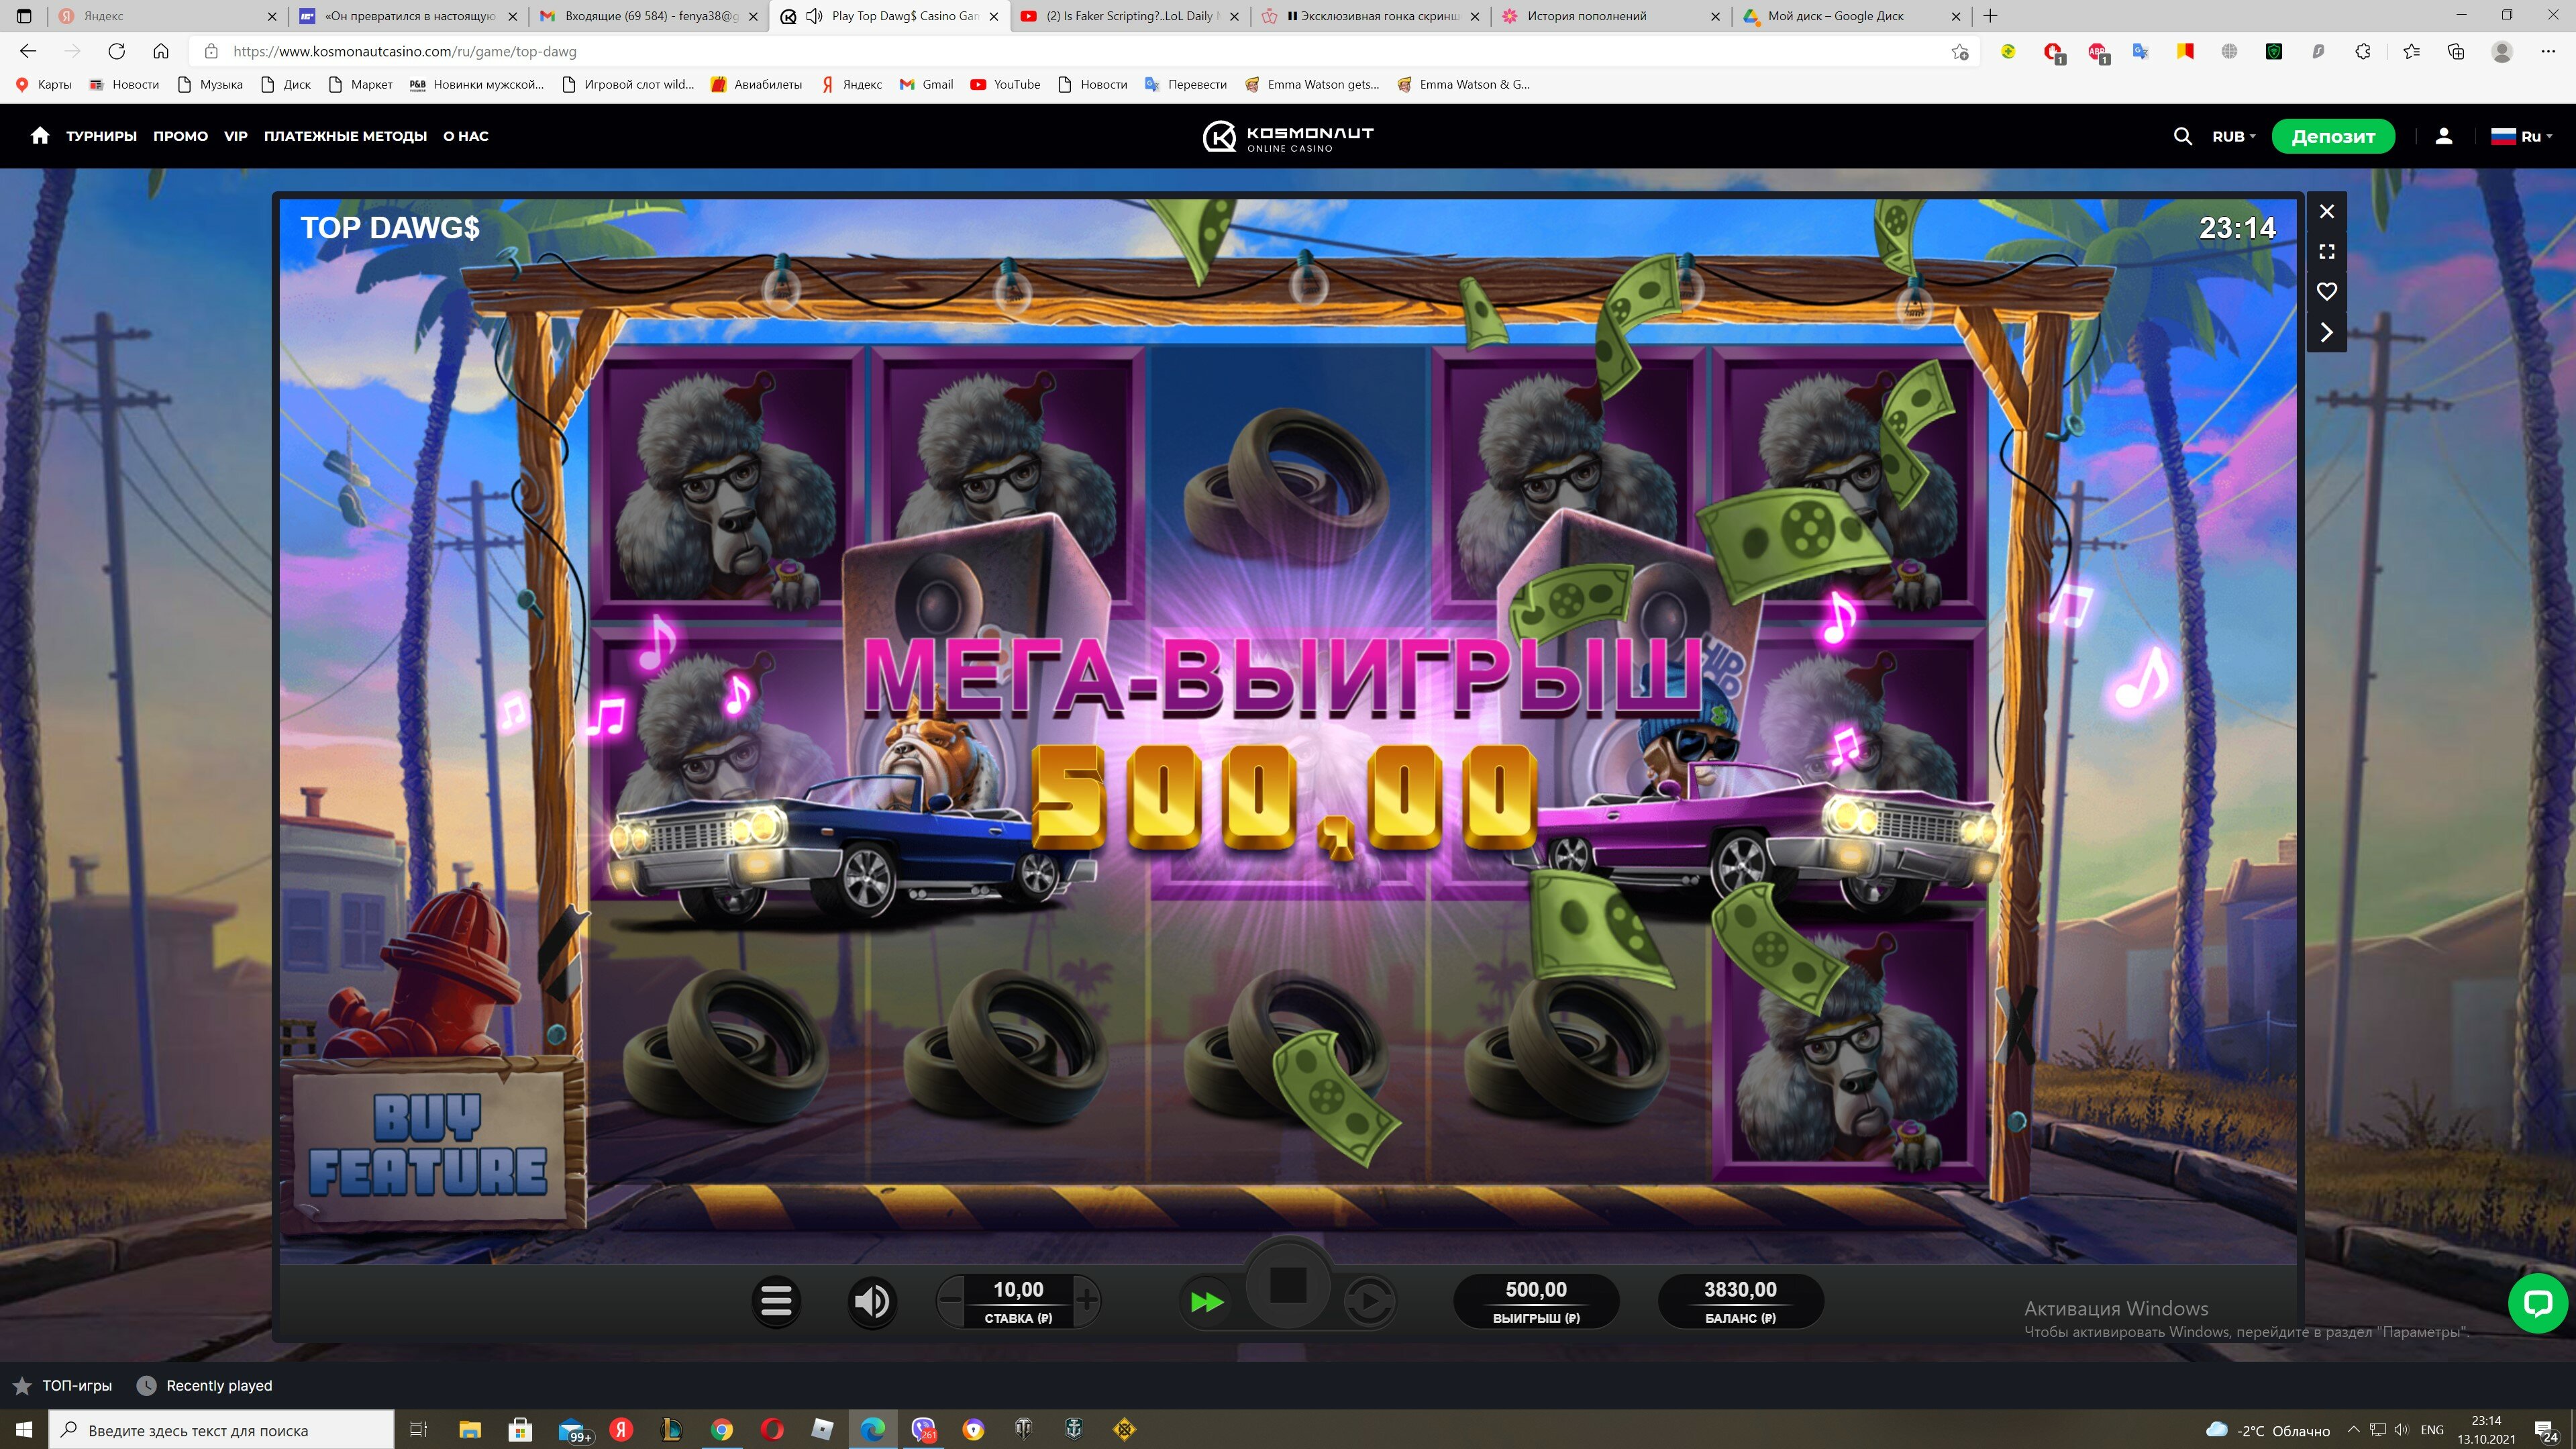
Task: Open the site search magnifier
Action: pos(2182,136)
